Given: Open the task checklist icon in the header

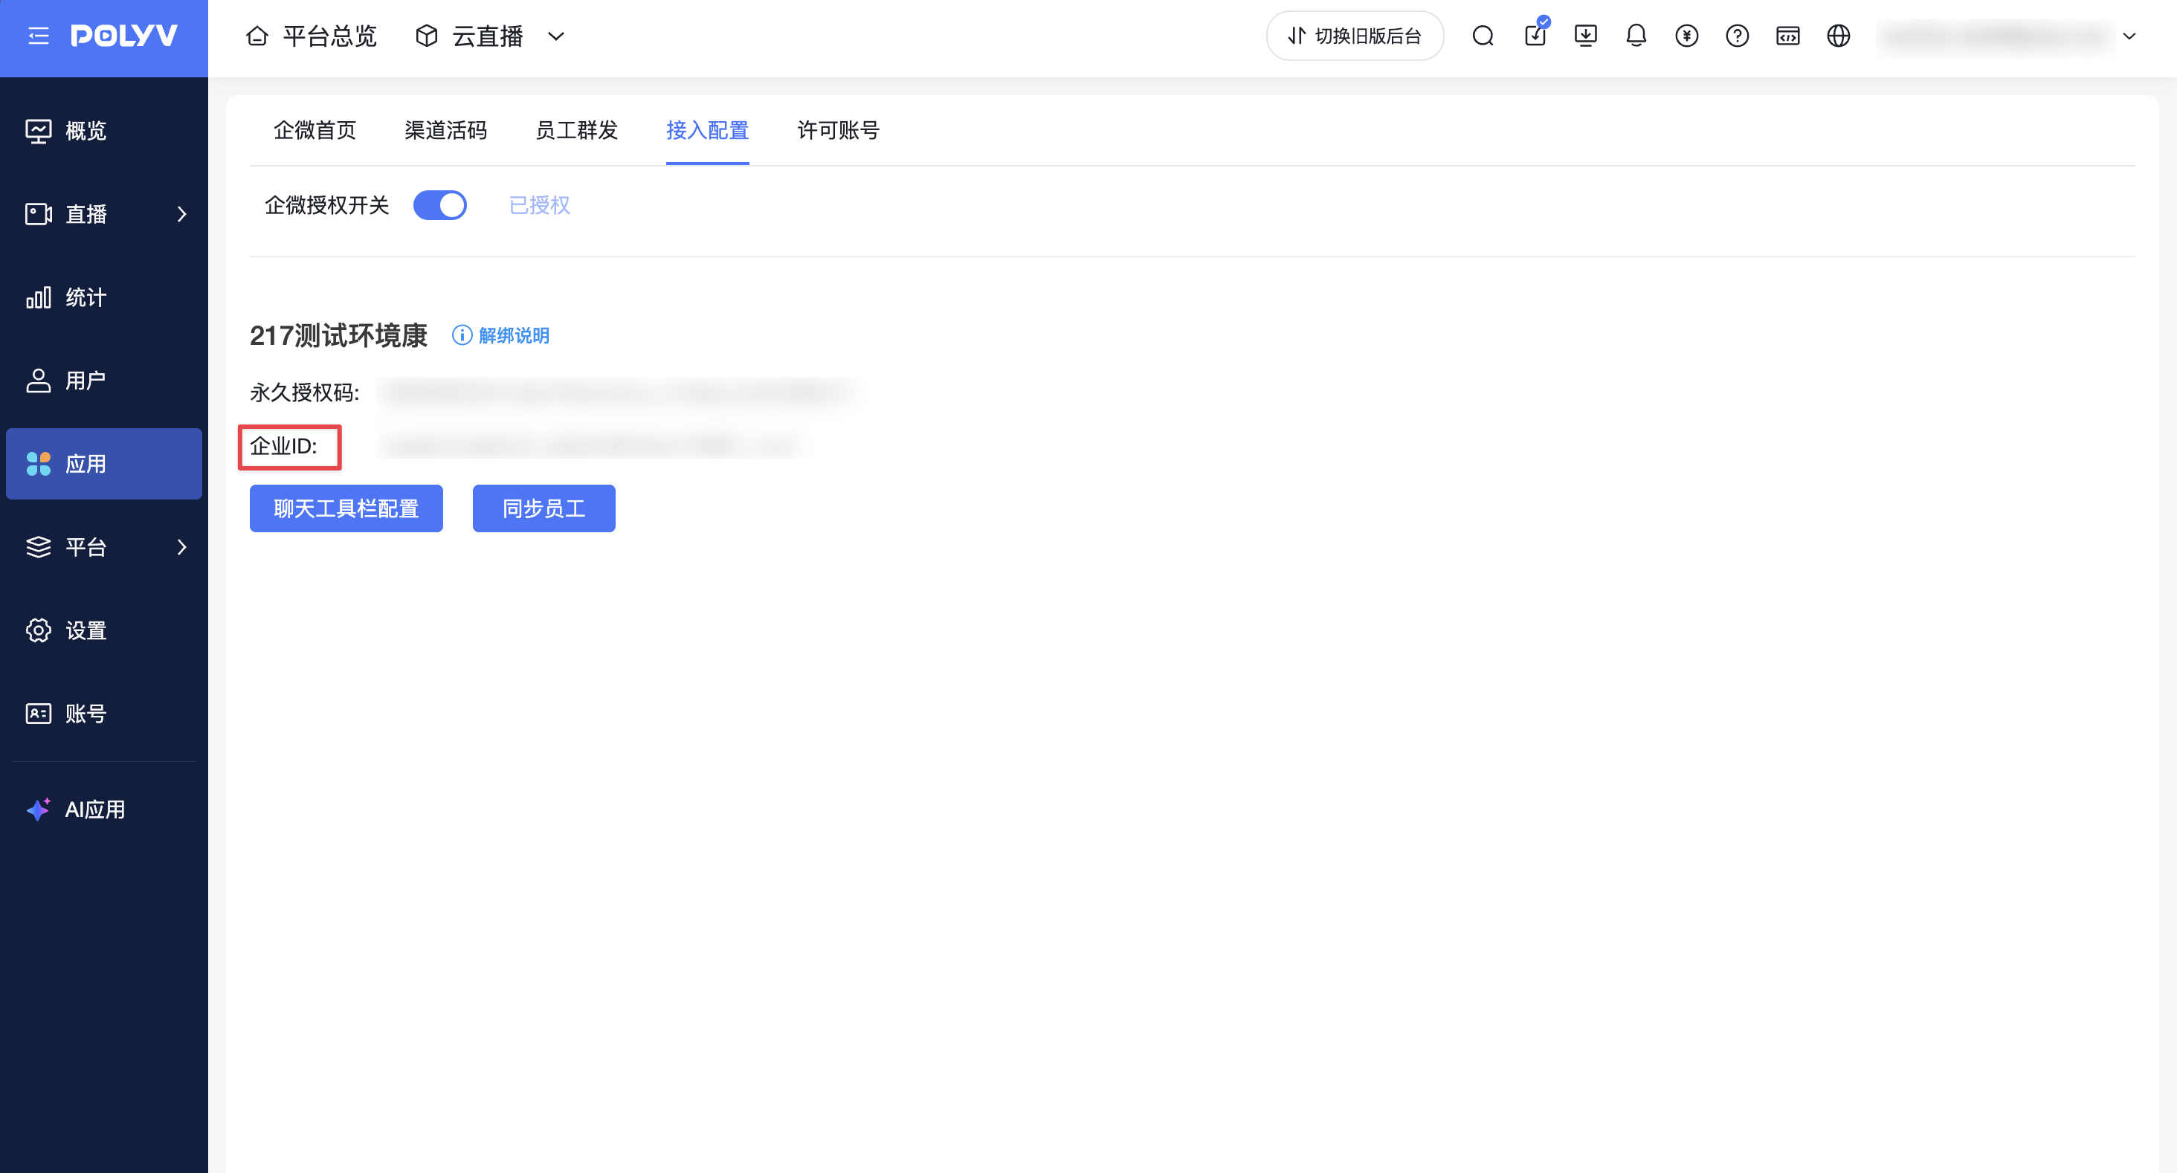Looking at the screenshot, I should [x=1535, y=35].
